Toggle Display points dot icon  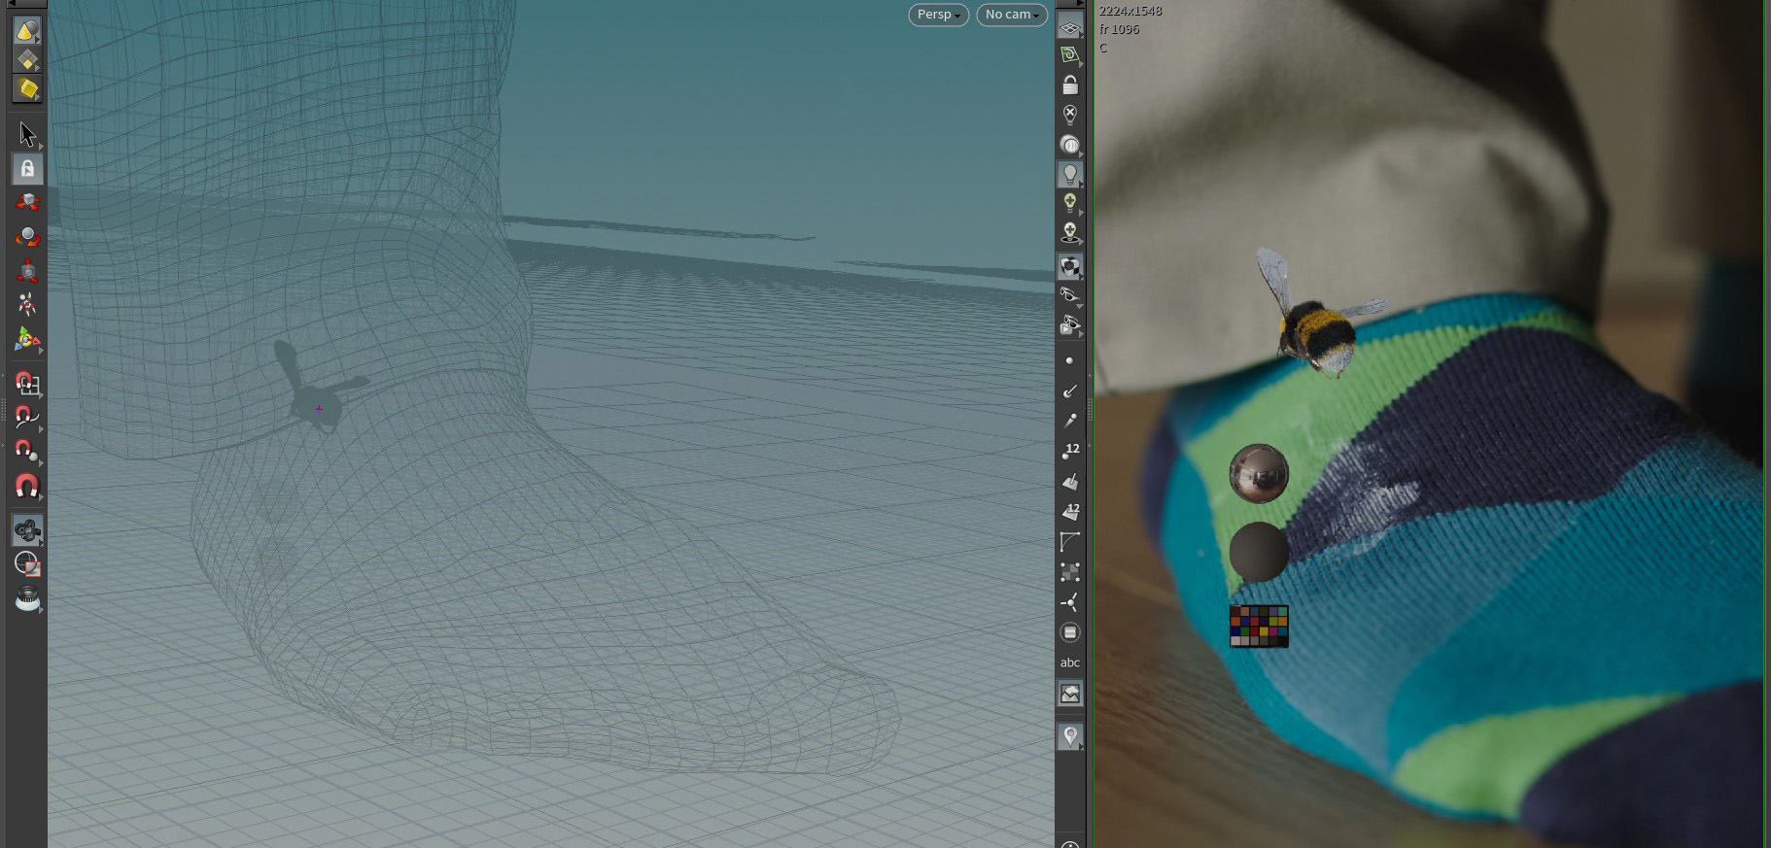click(1069, 360)
